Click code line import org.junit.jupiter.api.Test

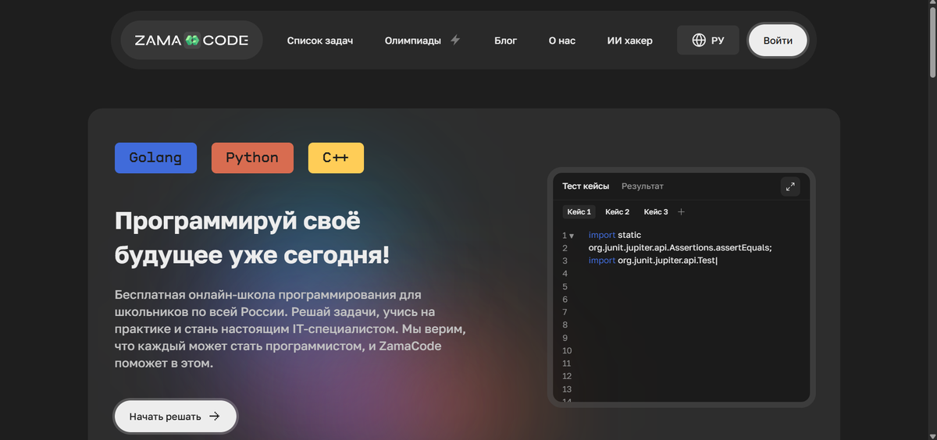pyautogui.click(x=653, y=261)
